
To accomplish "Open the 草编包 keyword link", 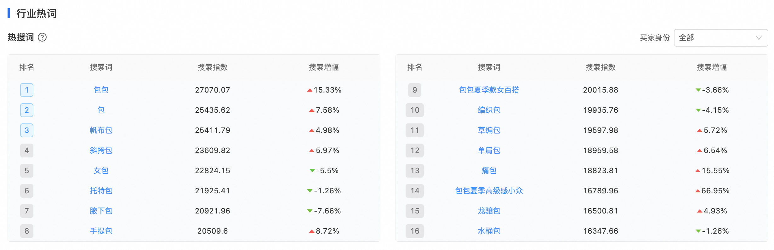I will pos(489,130).
